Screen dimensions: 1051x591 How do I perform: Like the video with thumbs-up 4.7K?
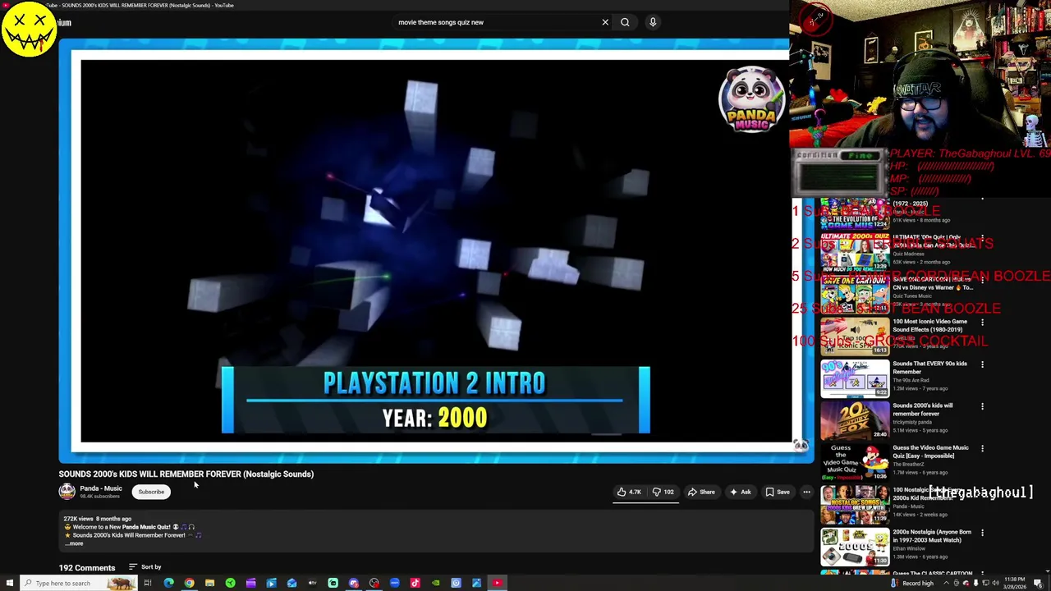coord(629,492)
